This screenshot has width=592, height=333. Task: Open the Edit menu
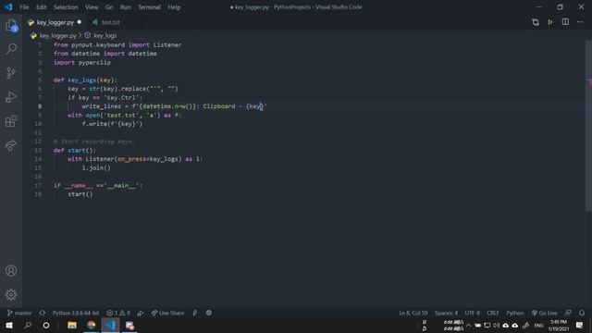(x=41, y=7)
